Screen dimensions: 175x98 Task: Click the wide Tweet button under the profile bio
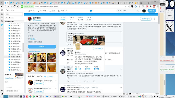point(42,47)
